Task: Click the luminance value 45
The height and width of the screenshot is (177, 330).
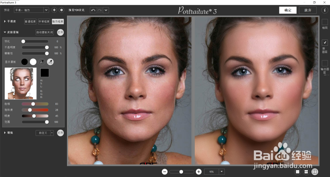Action: pos(57,116)
